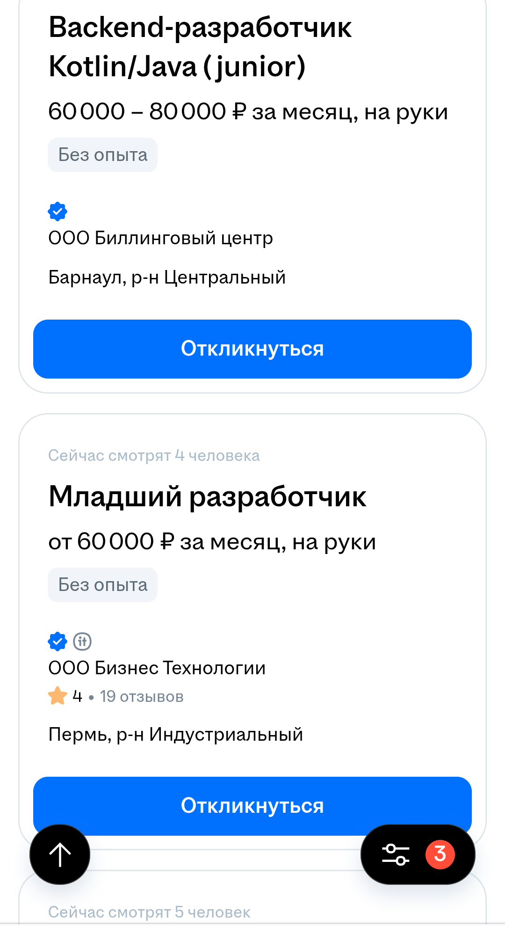The height and width of the screenshot is (926, 505).
Task: Tap the Пермь, р-н Индустриальный location
Action: [175, 735]
